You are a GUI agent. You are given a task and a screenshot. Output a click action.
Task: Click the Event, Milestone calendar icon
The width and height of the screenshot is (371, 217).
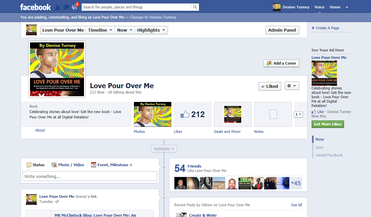[x=93, y=165]
